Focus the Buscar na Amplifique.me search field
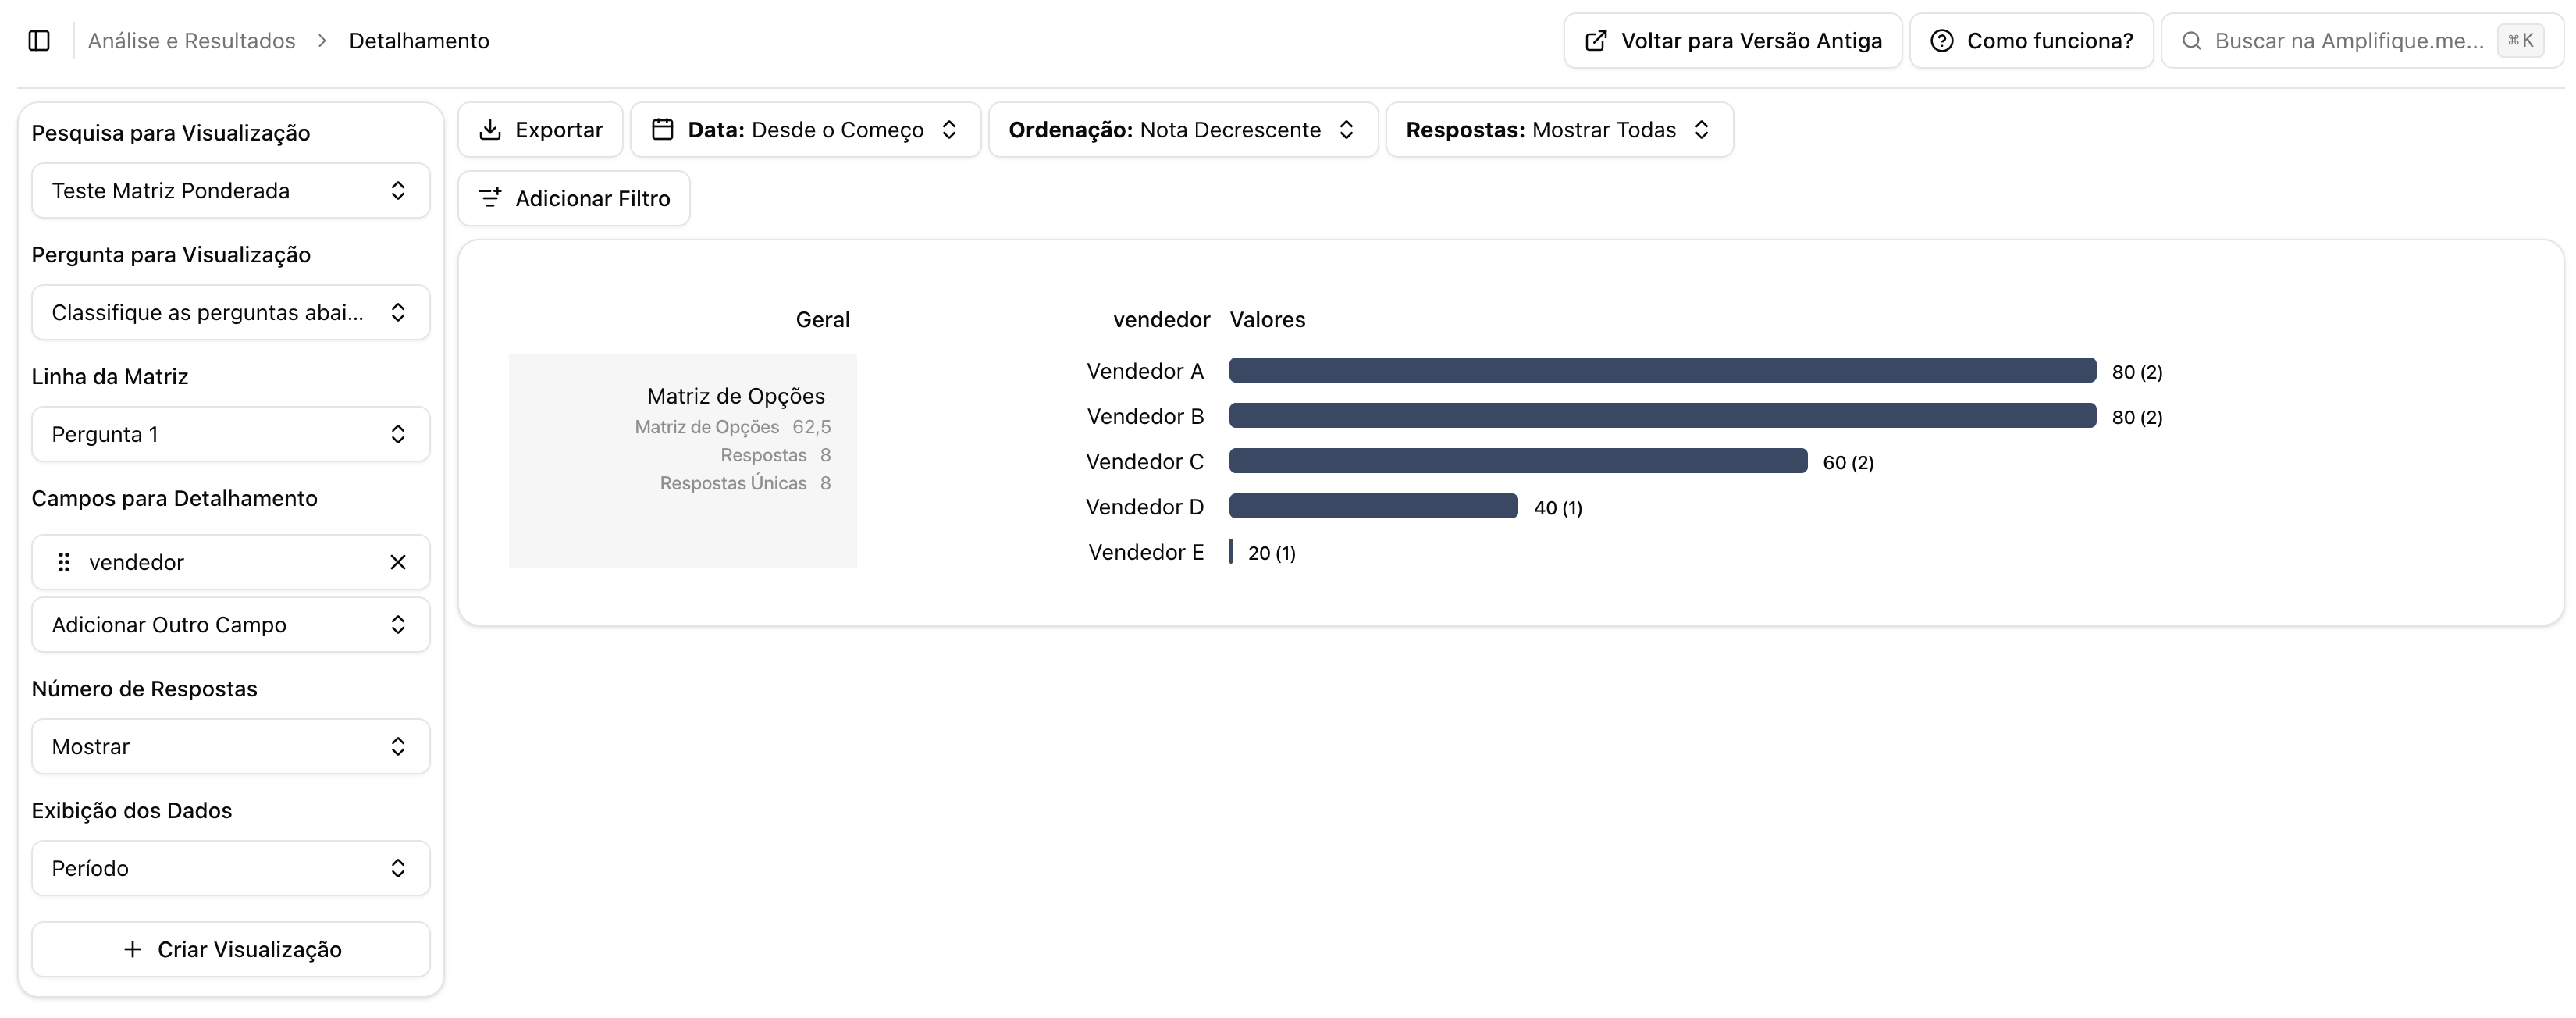This screenshot has height=1018, width=2576. [x=2362, y=41]
